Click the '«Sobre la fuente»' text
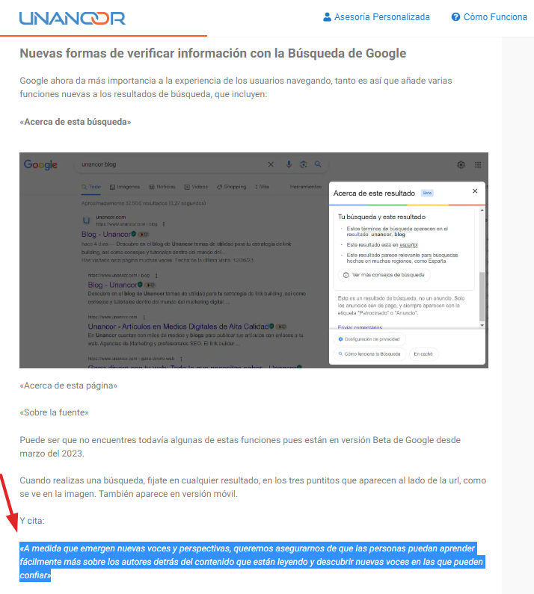 (55, 412)
